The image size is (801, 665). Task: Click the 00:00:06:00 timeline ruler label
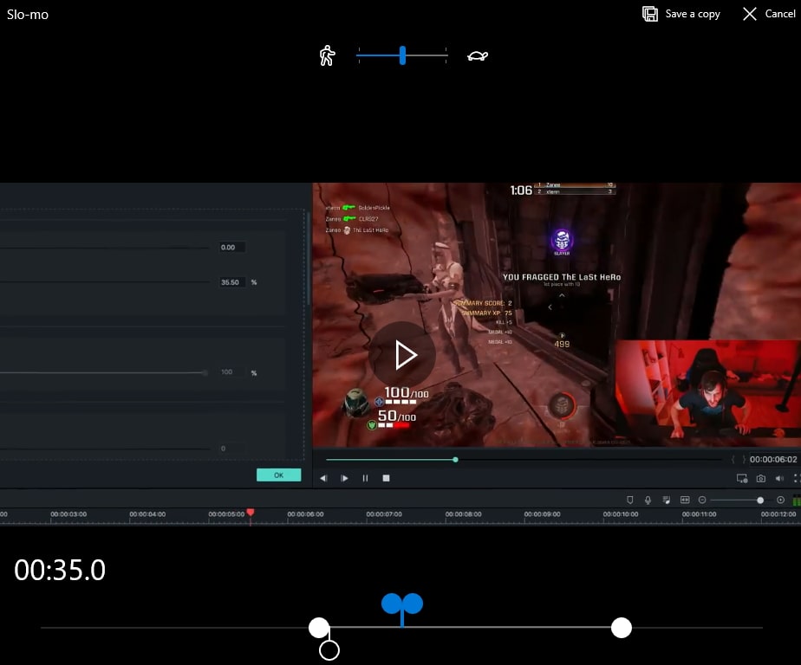click(305, 514)
